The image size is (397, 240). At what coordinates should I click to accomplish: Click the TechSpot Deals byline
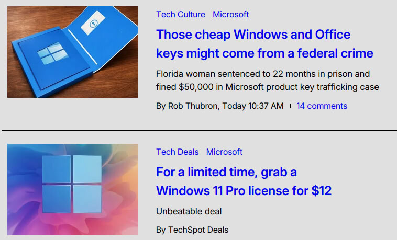click(x=192, y=230)
